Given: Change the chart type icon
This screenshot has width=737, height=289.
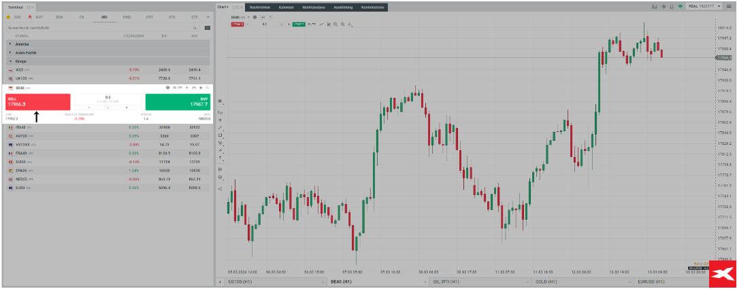Looking at the screenshot, I should click(321, 24).
